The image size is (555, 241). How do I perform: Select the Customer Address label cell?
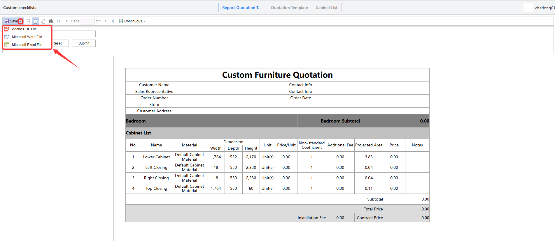pos(154,111)
